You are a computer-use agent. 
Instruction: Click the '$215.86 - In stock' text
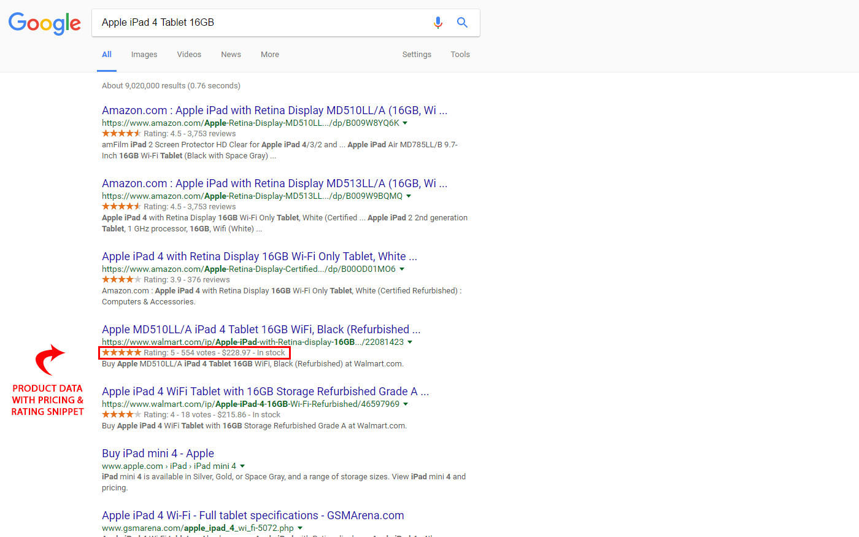pyautogui.click(x=248, y=415)
